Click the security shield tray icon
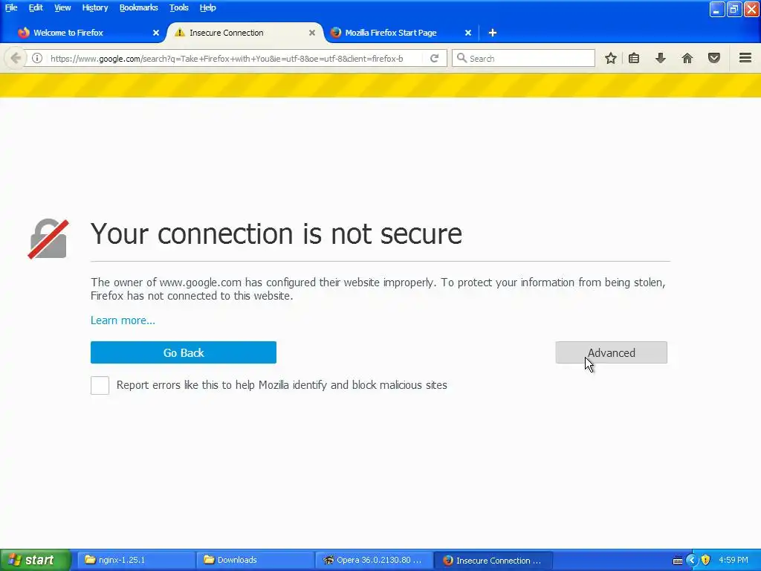This screenshot has width=761, height=571. 706,560
